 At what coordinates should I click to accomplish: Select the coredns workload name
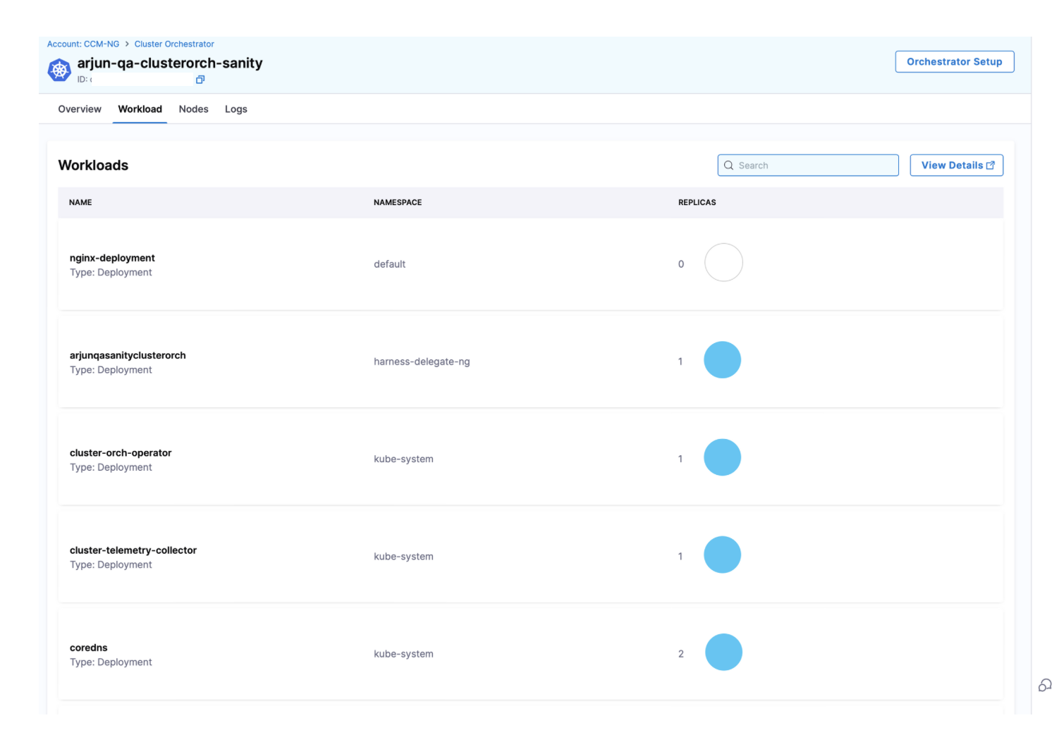[89, 648]
